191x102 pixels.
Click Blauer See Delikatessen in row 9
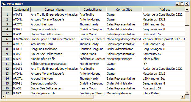[55, 54]
